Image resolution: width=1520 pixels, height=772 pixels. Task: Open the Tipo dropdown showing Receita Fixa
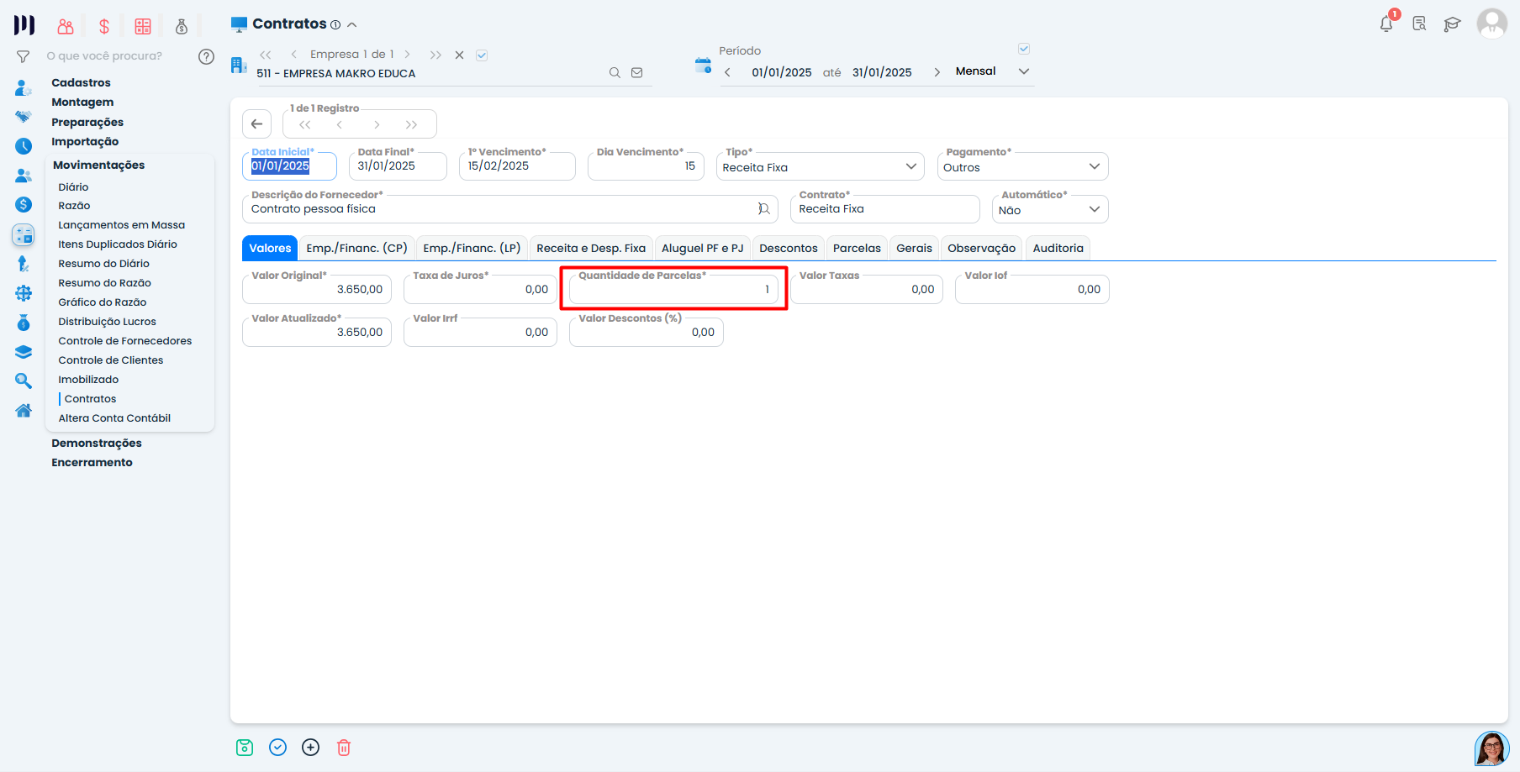point(820,167)
